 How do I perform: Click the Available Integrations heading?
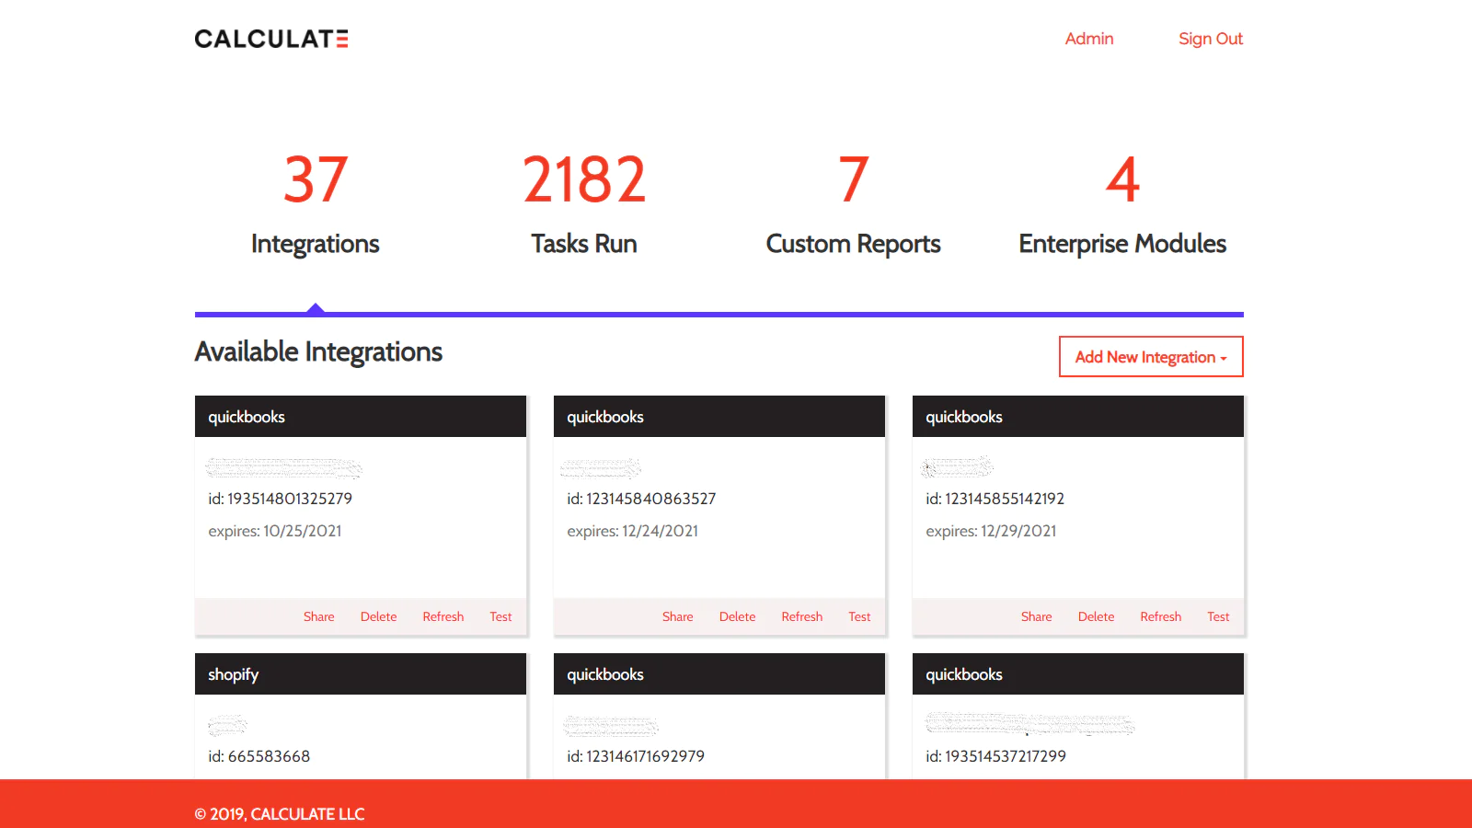[x=318, y=351]
